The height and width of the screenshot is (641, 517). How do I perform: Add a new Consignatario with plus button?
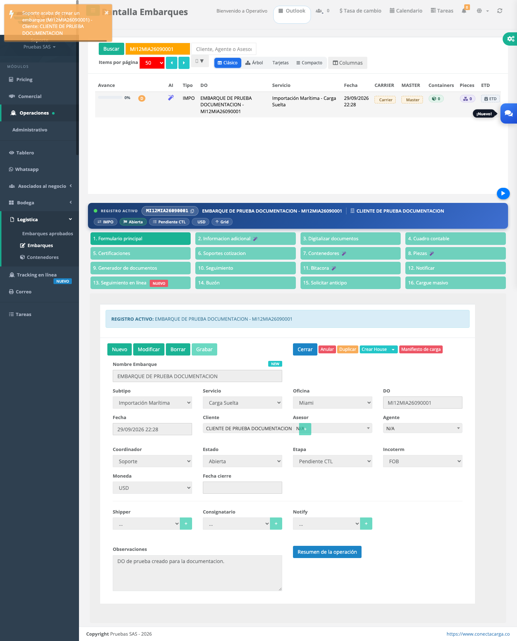pos(276,524)
